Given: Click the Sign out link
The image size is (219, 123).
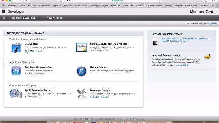Looking at the screenshot, I should [214, 24].
